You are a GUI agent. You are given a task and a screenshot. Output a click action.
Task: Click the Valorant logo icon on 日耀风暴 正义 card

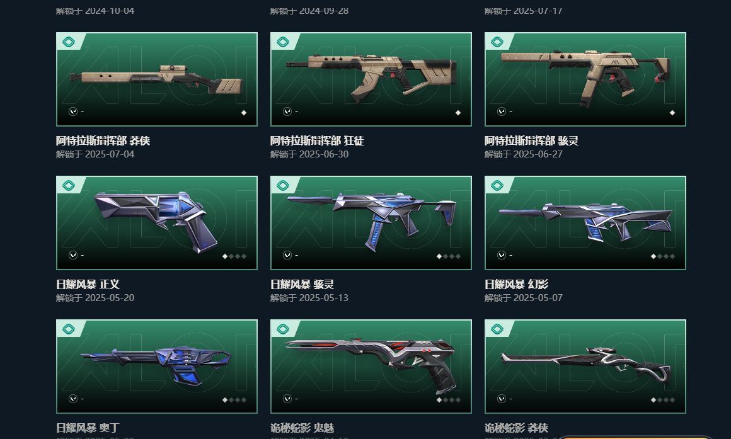72,255
